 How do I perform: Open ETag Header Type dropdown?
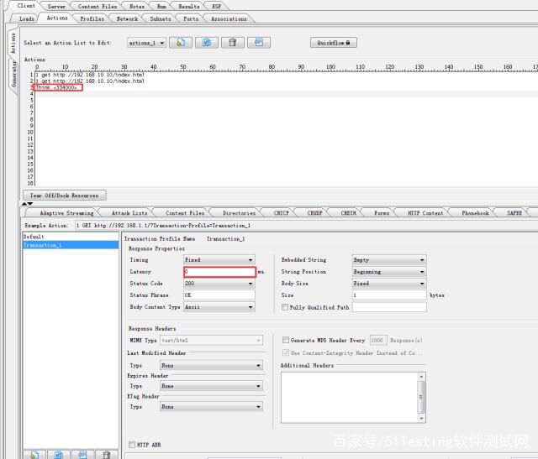(211, 407)
